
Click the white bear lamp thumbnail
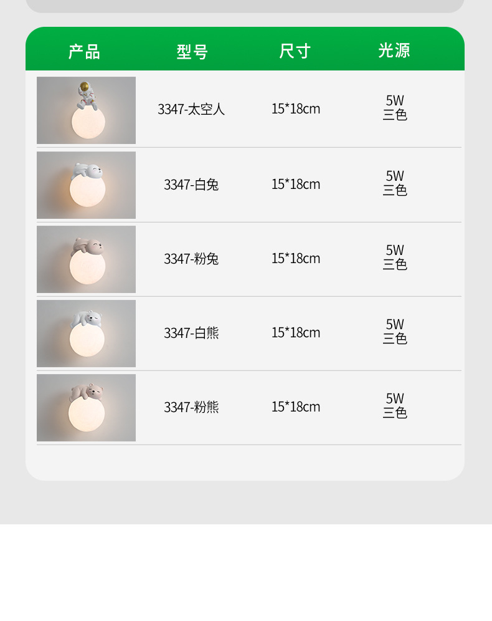point(86,334)
